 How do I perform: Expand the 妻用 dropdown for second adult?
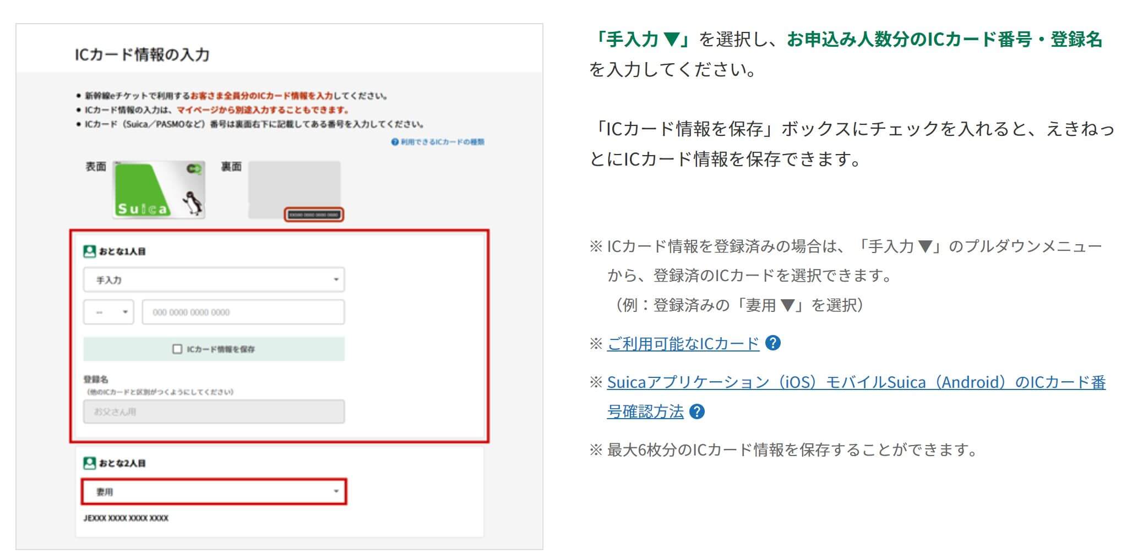point(214,492)
